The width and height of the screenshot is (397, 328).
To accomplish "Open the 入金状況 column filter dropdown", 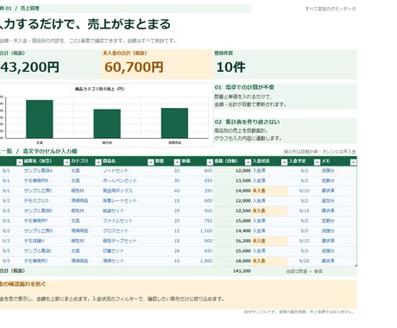I will [x=284, y=162].
